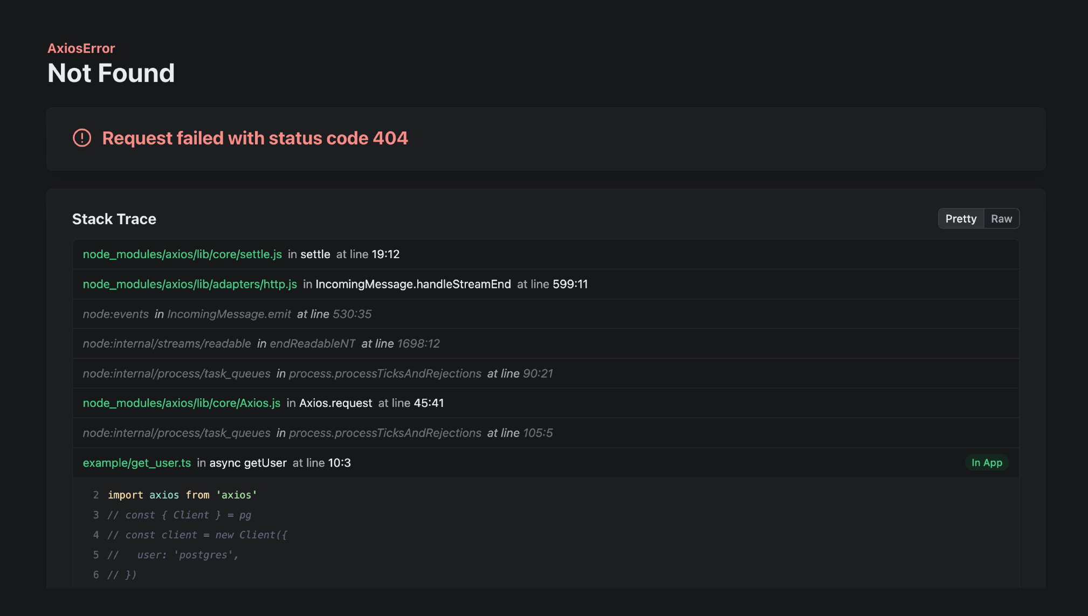Image resolution: width=1088 pixels, height=616 pixels.
Task: Click the AxiosError label
Action: pos(81,49)
